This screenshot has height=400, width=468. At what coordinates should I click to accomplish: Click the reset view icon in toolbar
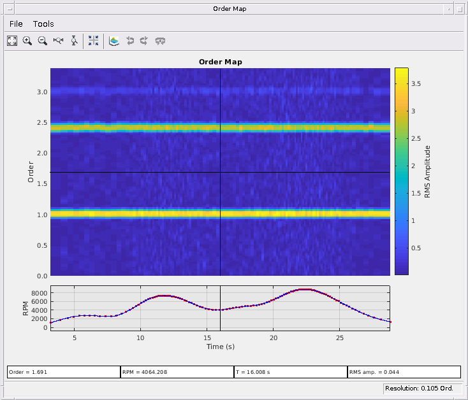coord(161,41)
